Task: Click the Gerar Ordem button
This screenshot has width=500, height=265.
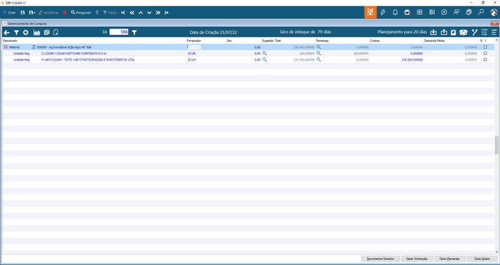Action: click(482, 259)
